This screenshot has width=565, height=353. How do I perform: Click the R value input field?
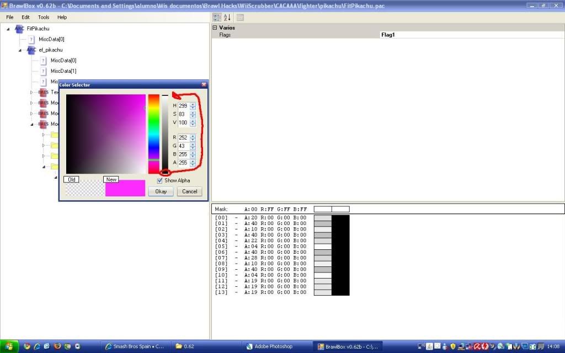183,137
